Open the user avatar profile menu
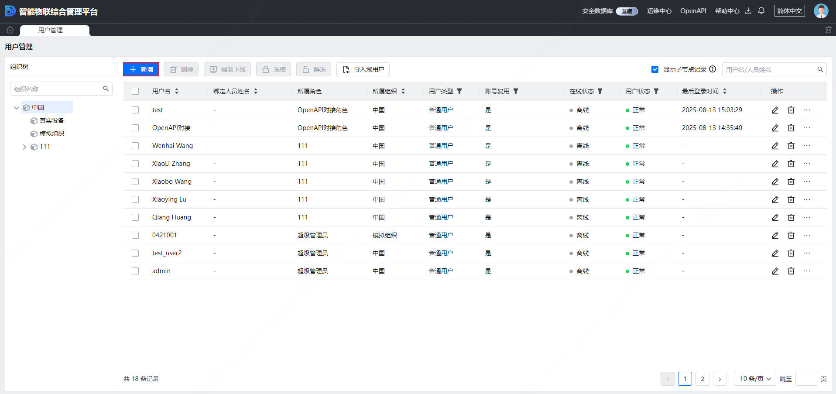Screen dimensions: 836x394 [x=821, y=11]
